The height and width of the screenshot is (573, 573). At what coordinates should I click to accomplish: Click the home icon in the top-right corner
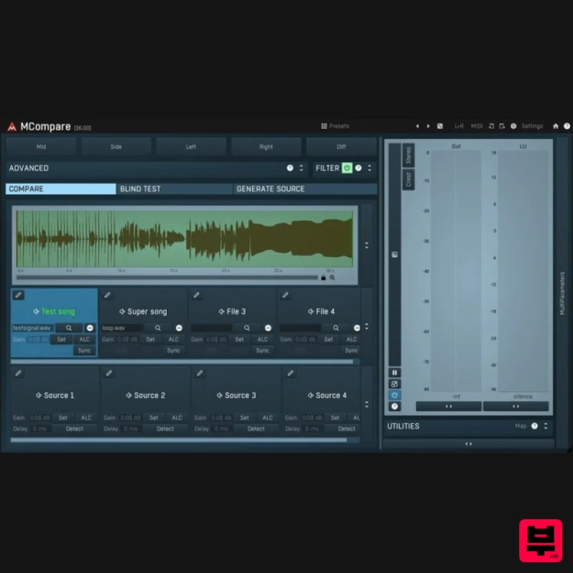click(x=556, y=126)
